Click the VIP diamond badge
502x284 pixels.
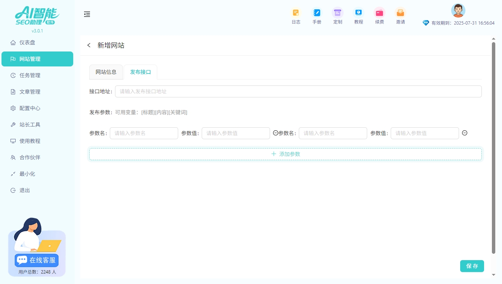426,23
